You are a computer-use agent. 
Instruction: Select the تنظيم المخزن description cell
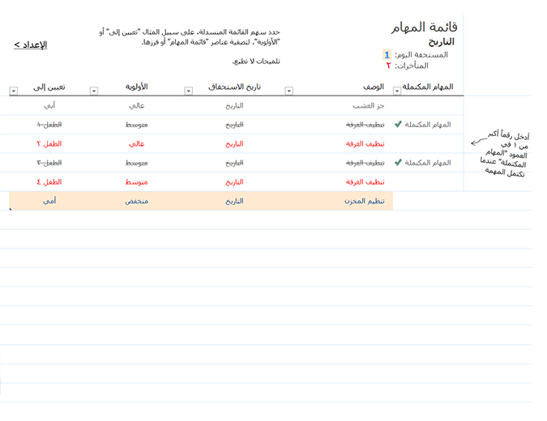tap(365, 201)
